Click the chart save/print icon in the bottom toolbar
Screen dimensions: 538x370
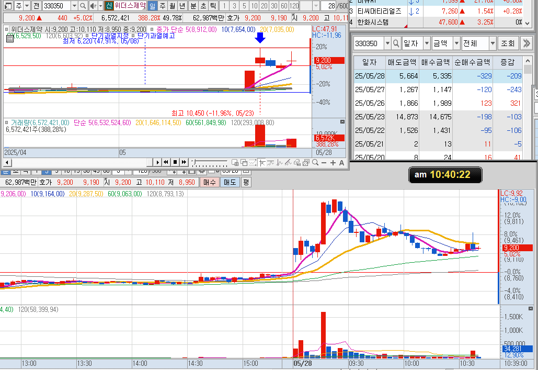(306, 163)
